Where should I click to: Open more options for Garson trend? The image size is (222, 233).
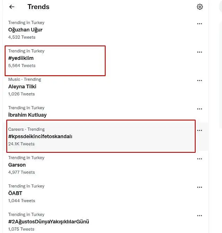click(x=199, y=159)
